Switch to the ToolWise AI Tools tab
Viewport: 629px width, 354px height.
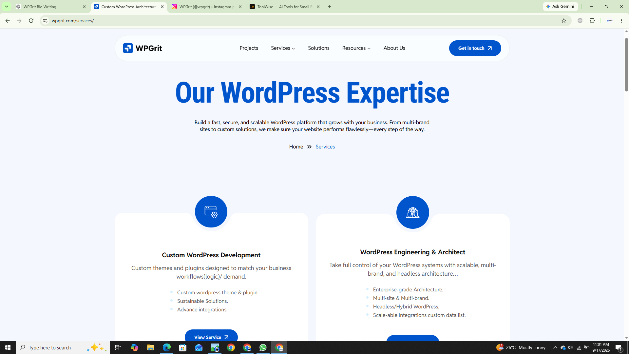[x=284, y=7]
